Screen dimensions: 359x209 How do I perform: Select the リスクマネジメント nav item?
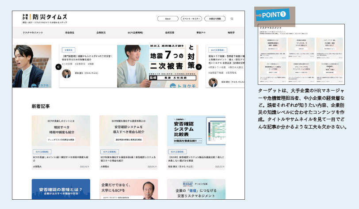tap(33, 33)
